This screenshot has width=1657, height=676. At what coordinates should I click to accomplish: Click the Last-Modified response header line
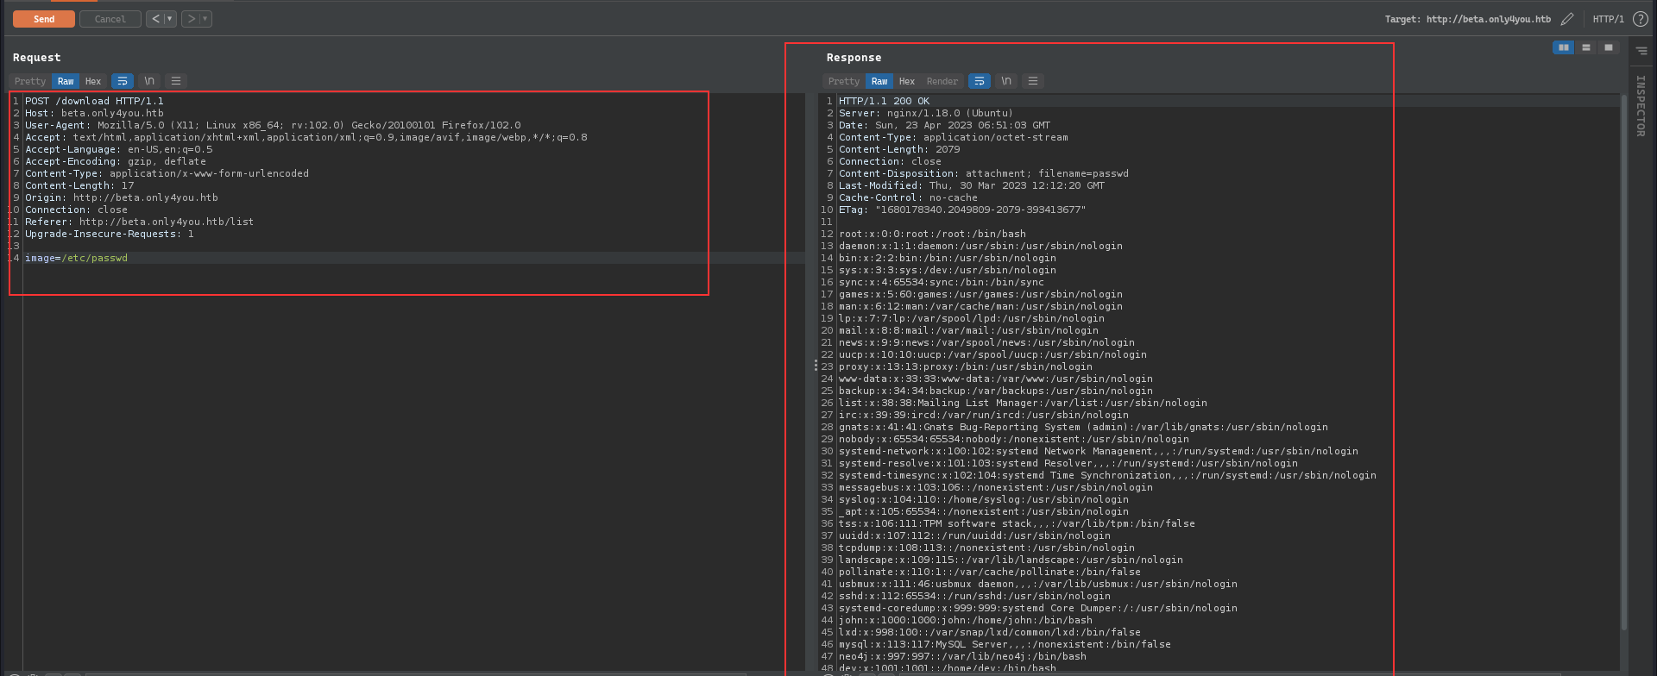coord(972,185)
